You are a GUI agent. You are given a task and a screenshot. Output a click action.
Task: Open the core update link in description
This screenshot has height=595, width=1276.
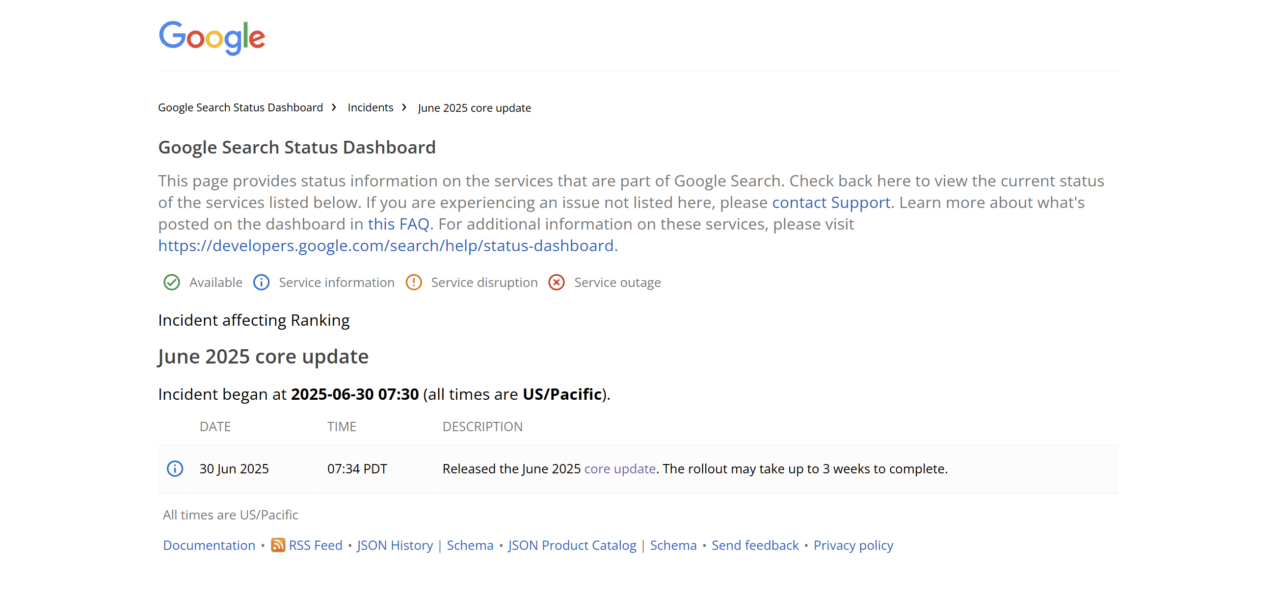pyautogui.click(x=620, y=468)
